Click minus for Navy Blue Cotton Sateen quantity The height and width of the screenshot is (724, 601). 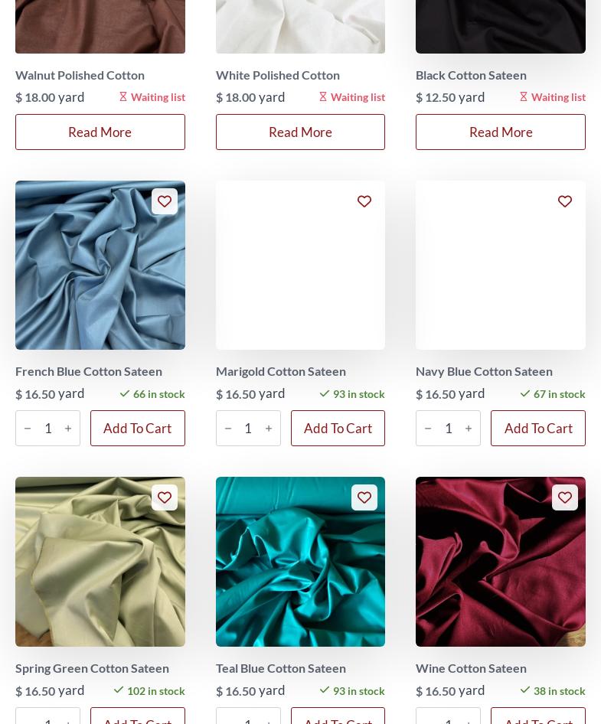coord(428,429)
